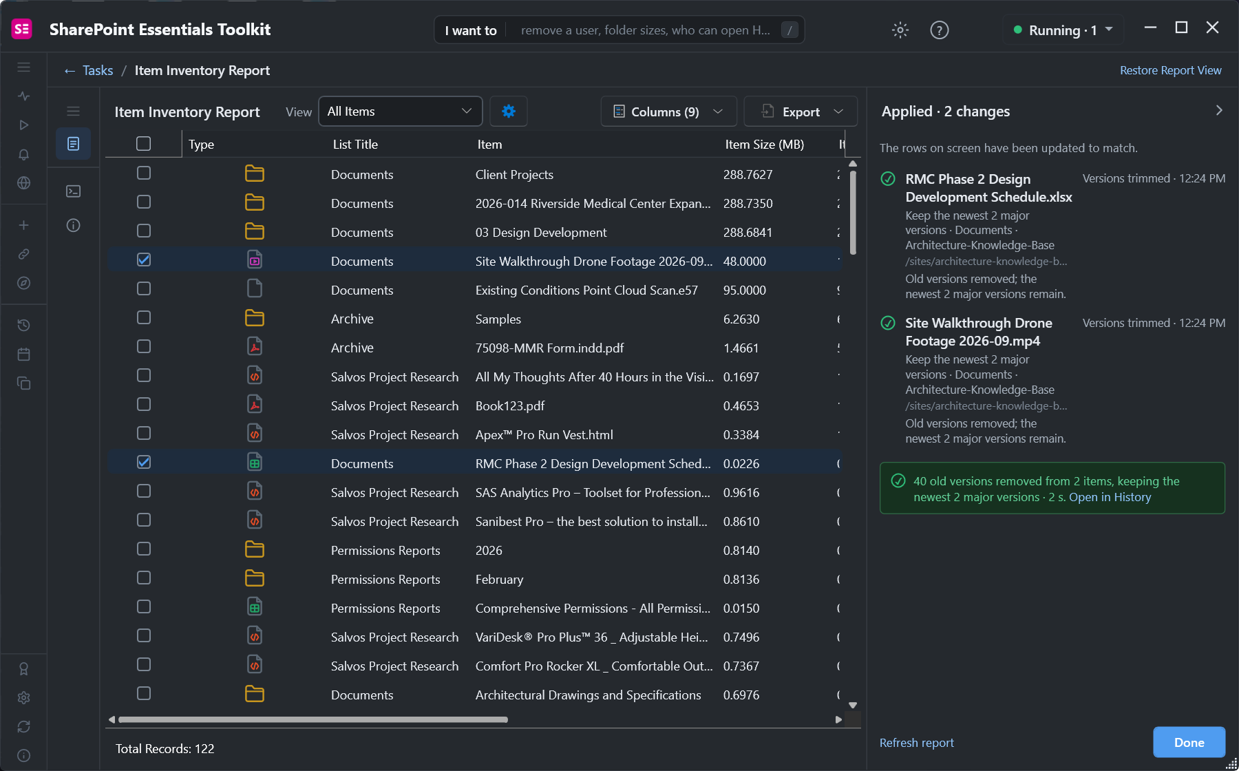Click the Restore Report View link
Screen dimensions: 1239x771
tap(1170, 70)
